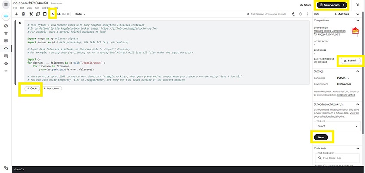Viewport: 365px width, 173px height.
Task: Click the Submit button
Action: (x=350, y=61)
